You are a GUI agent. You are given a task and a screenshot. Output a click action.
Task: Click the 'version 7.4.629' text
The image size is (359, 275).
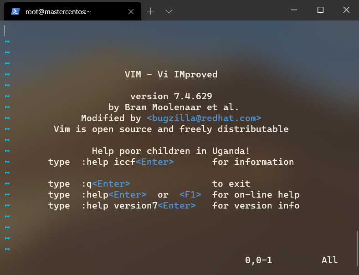171,97
